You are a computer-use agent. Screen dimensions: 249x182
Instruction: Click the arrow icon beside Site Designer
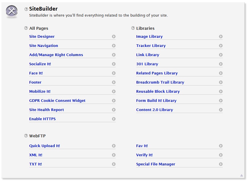[x=114, y=37]
